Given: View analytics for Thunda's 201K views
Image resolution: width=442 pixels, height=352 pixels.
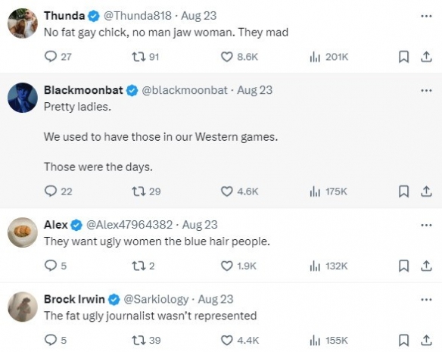Looking at the screenshot, I should [x=329, y=57].
